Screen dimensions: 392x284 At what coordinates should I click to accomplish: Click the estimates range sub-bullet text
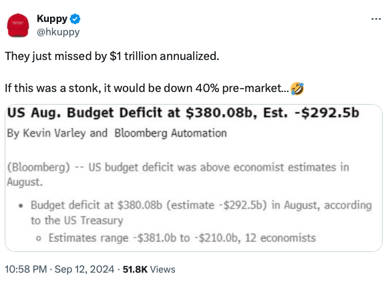[182, 238]
